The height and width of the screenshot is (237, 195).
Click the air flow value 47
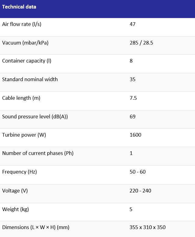pyautogui.click(x=132, y=24)
